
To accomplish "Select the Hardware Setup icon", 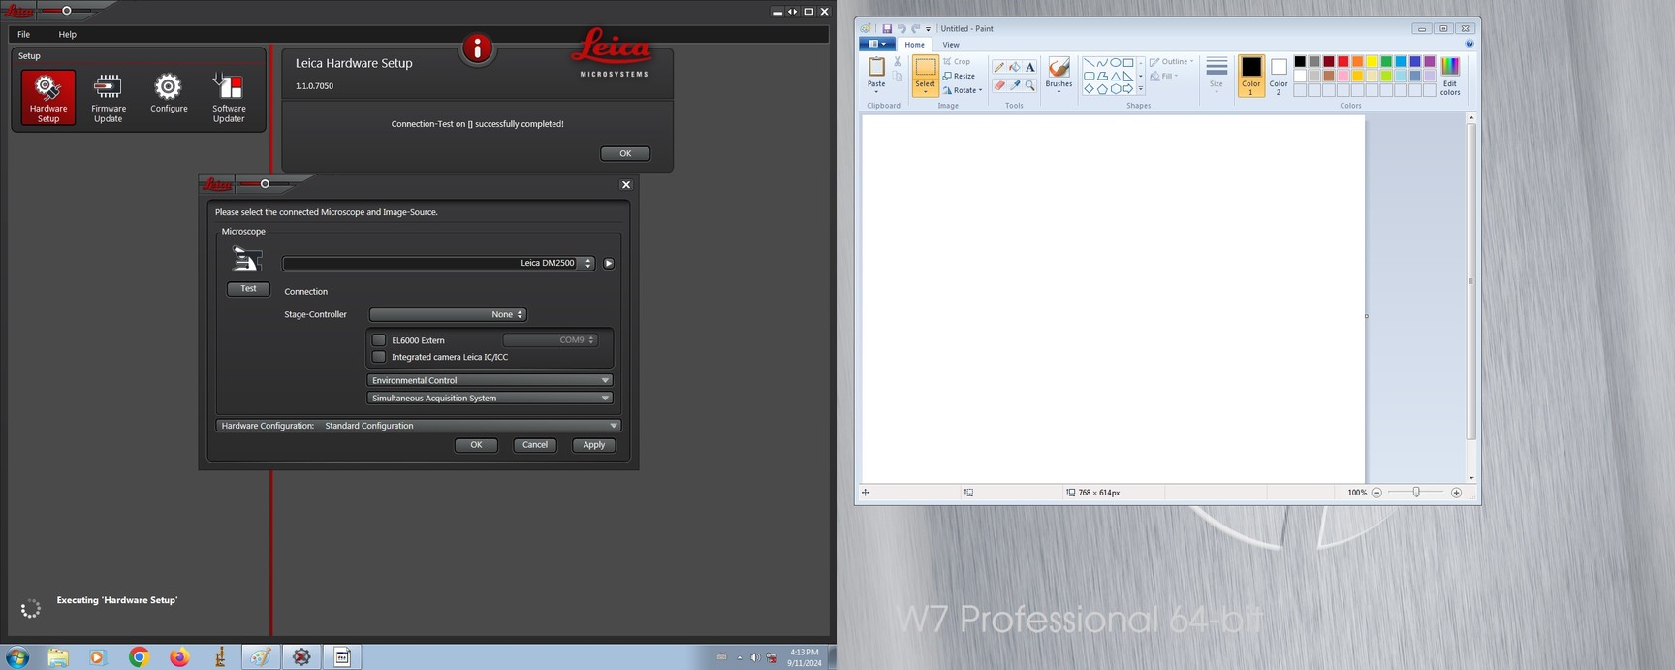I will (48, 97).
